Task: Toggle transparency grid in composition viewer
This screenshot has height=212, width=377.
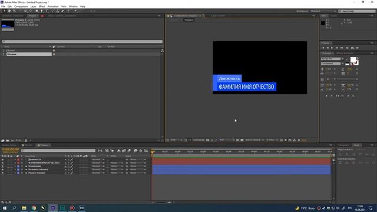Action: coord(242,140)
